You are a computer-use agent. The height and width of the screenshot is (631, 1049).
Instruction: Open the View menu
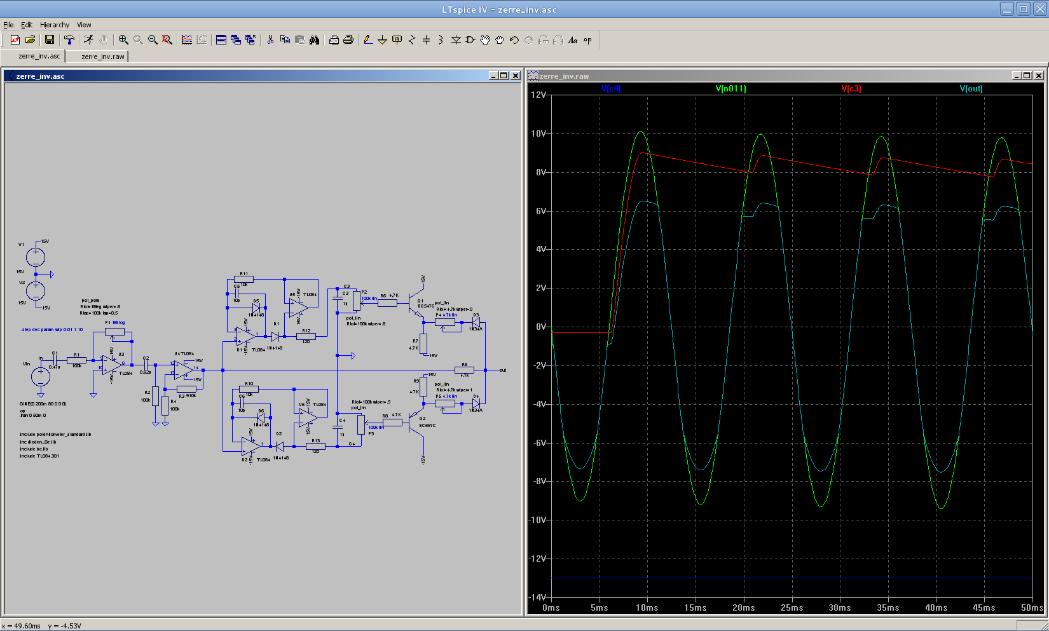(x=84, y=25)
